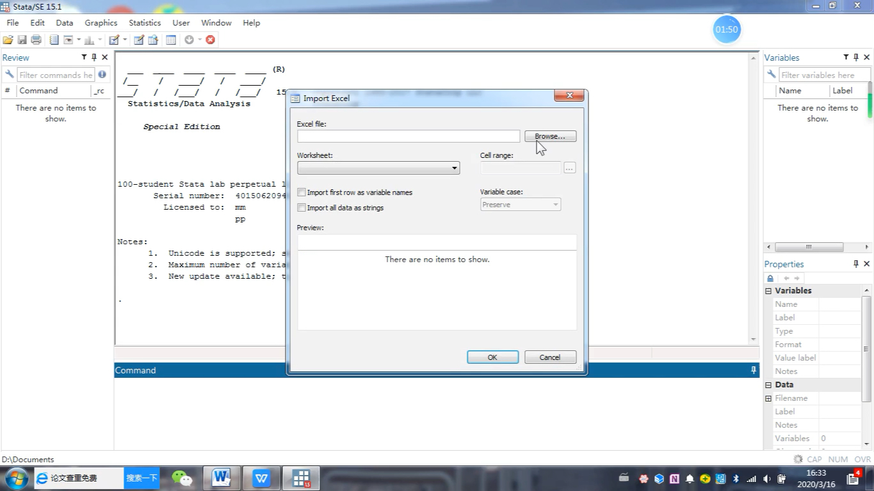Open the Word taskbar icon

coord(222,478)
